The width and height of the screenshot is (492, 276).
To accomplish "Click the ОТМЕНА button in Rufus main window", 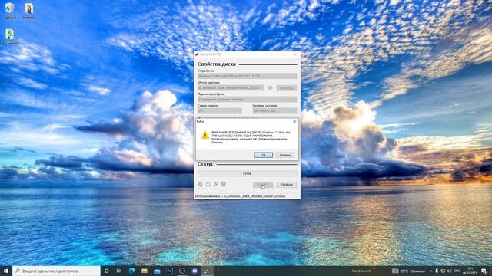I will click(x=287, y=185).
